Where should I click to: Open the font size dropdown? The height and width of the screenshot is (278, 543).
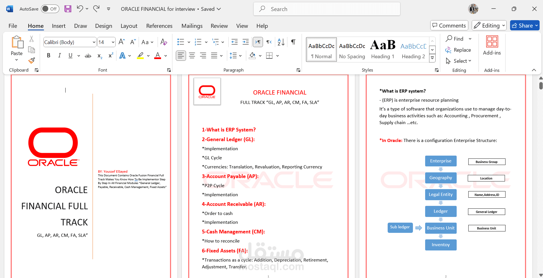113,42
